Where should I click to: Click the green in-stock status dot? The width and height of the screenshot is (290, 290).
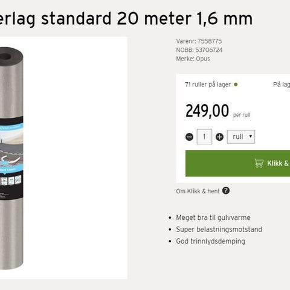pyautogui.click(x=236, y=85)
